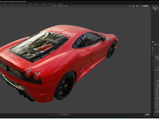Viewport: 159px width, 119px height.
Task: Toggle X-ray mode in viewport header
Action: pos(141,6)
